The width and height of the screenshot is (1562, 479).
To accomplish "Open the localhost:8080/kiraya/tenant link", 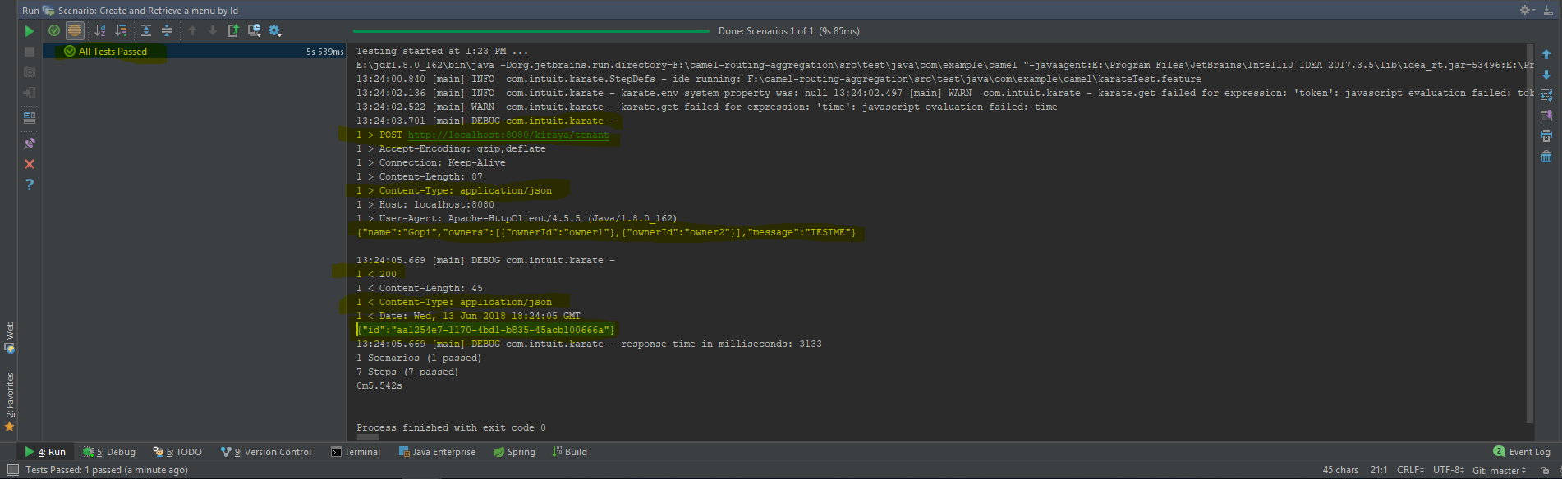I will click(508, 135).
